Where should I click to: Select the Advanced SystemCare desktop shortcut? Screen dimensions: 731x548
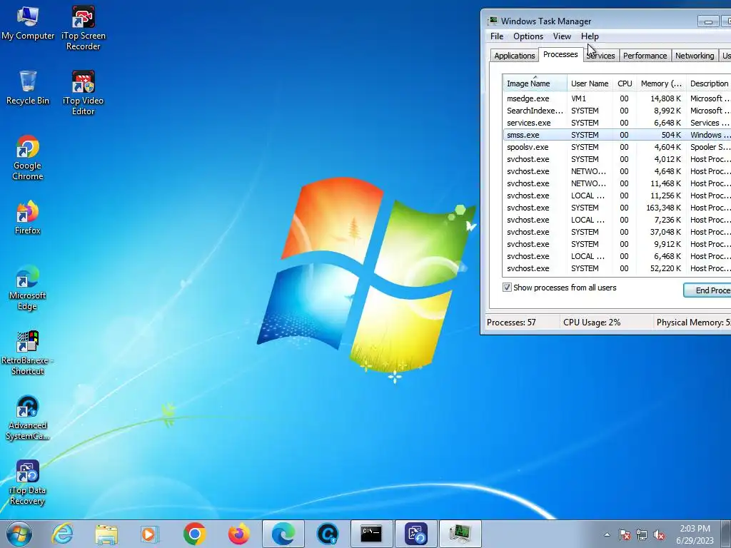coord(28,417)
